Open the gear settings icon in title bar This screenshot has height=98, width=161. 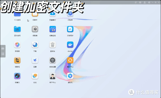click(x=149, y=2)
